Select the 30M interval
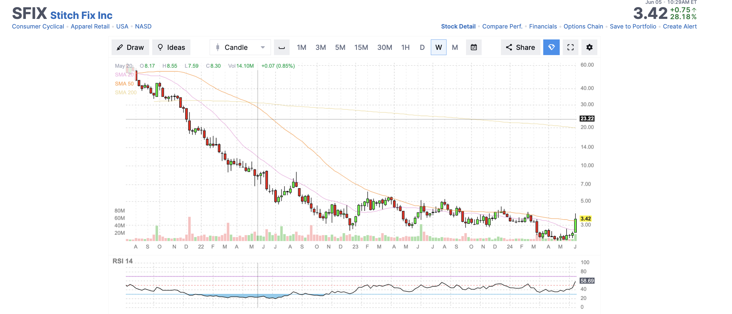Viewport: 732px width, 314px height. 384,47
